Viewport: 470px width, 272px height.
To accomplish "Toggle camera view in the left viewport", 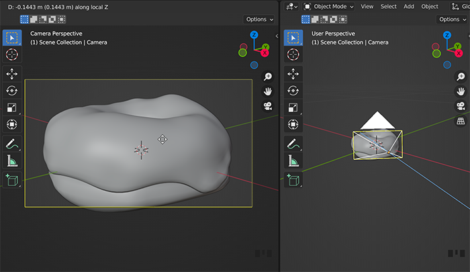I will [x=267, y=106].
